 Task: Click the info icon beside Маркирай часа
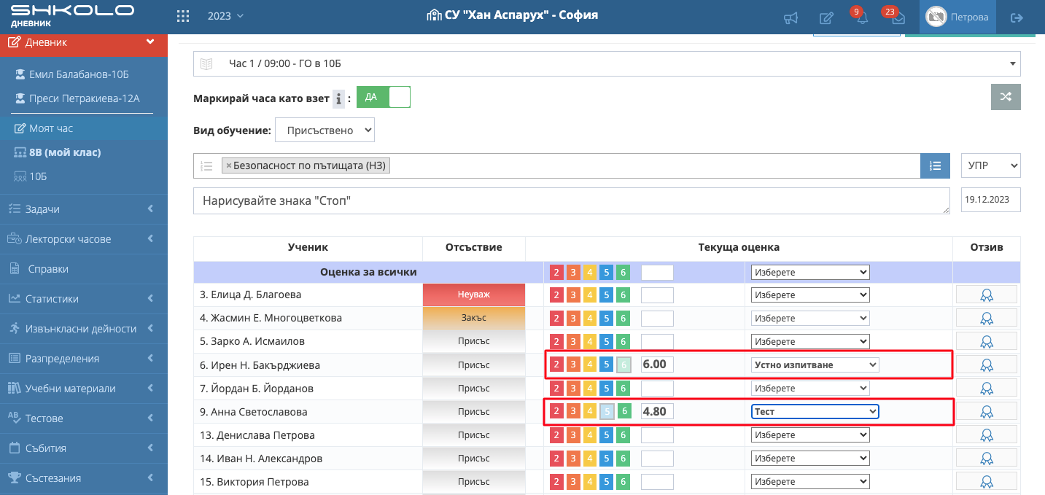coord(338,98)
